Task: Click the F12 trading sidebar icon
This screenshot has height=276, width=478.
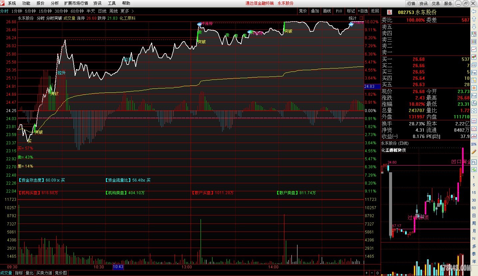Action: point(474,96)
